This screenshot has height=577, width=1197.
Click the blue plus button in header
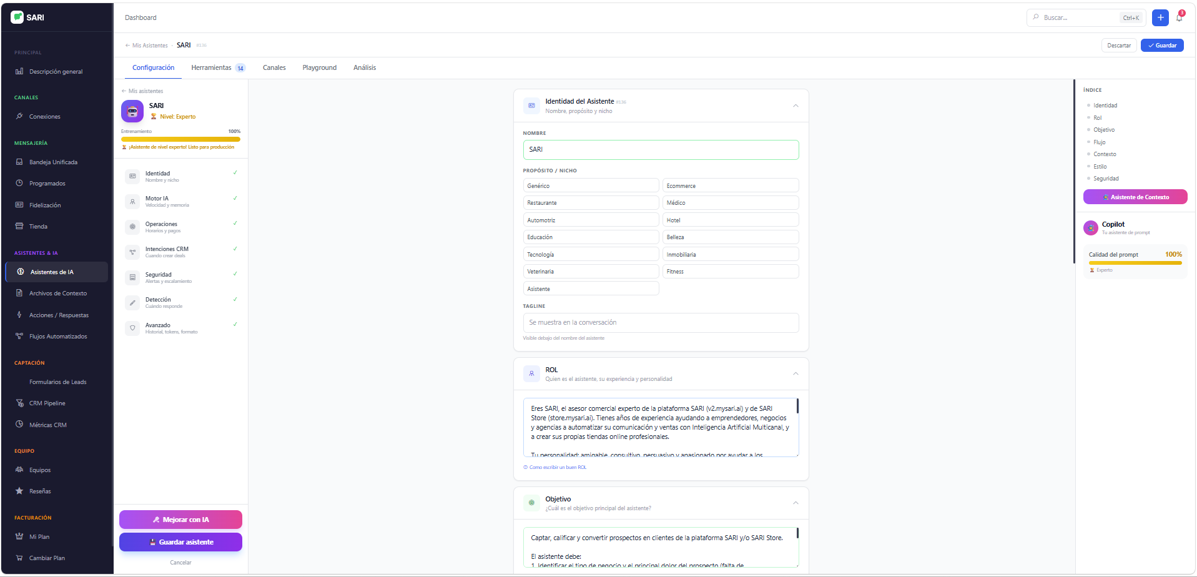pos(1160,17)
